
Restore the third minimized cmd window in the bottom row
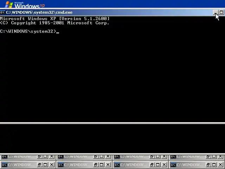pos(152,165)
